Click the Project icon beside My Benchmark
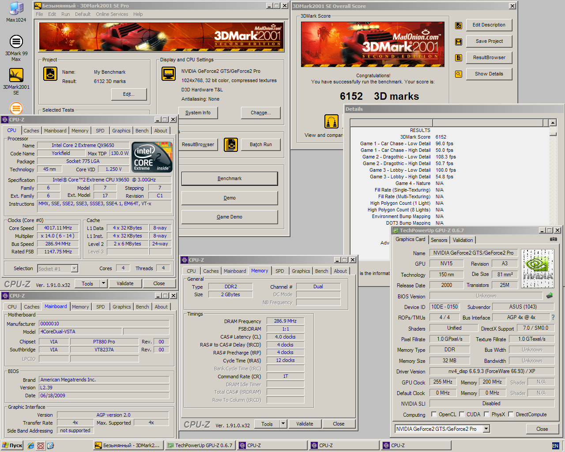565x452 pixels. pos(50,74)
